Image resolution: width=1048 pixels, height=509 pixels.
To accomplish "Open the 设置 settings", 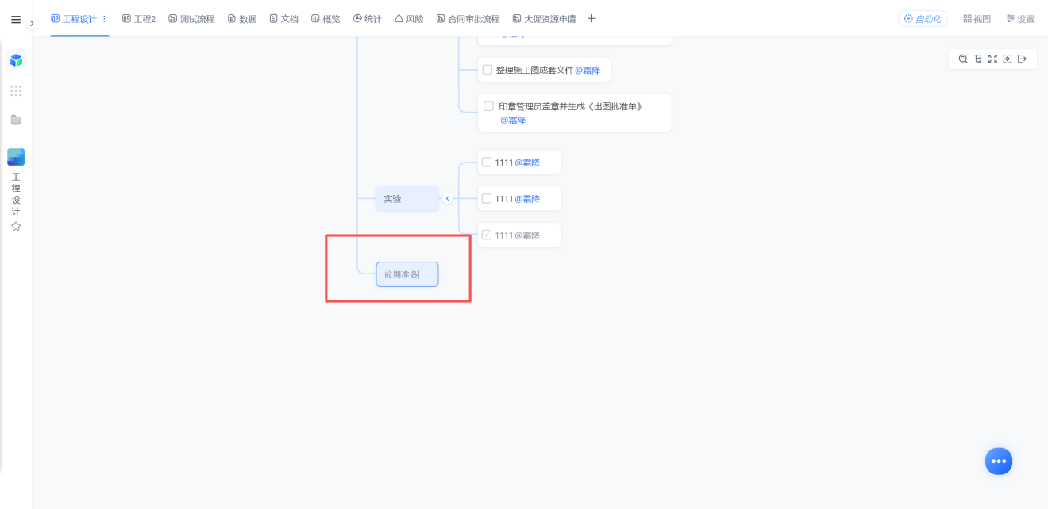I will tap(1020, 19).
